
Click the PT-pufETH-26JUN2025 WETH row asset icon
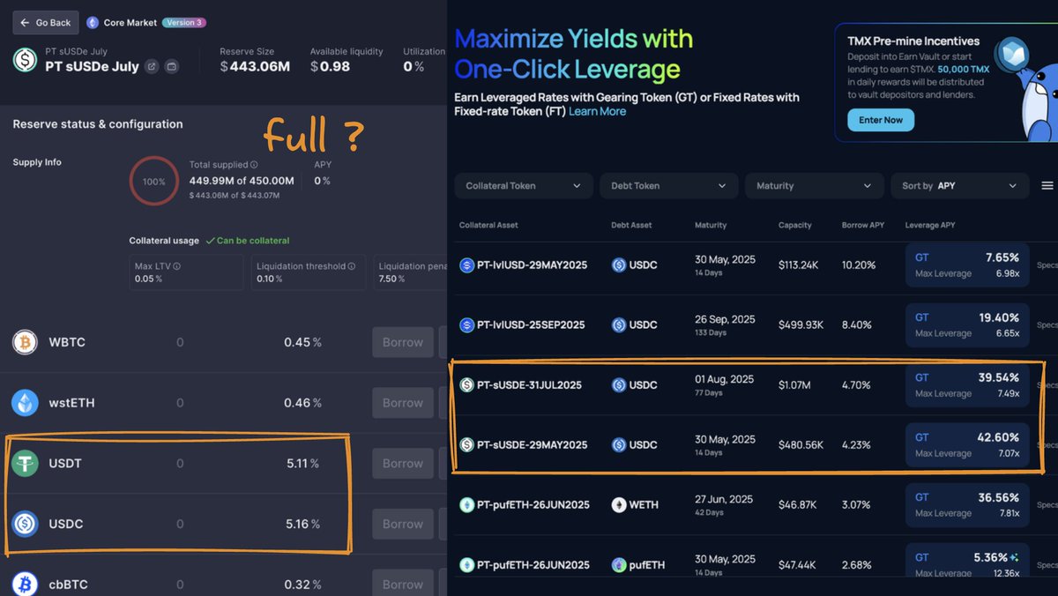pos(467,505)
